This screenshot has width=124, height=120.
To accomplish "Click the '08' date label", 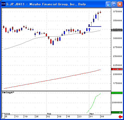I will click(102, 116).
